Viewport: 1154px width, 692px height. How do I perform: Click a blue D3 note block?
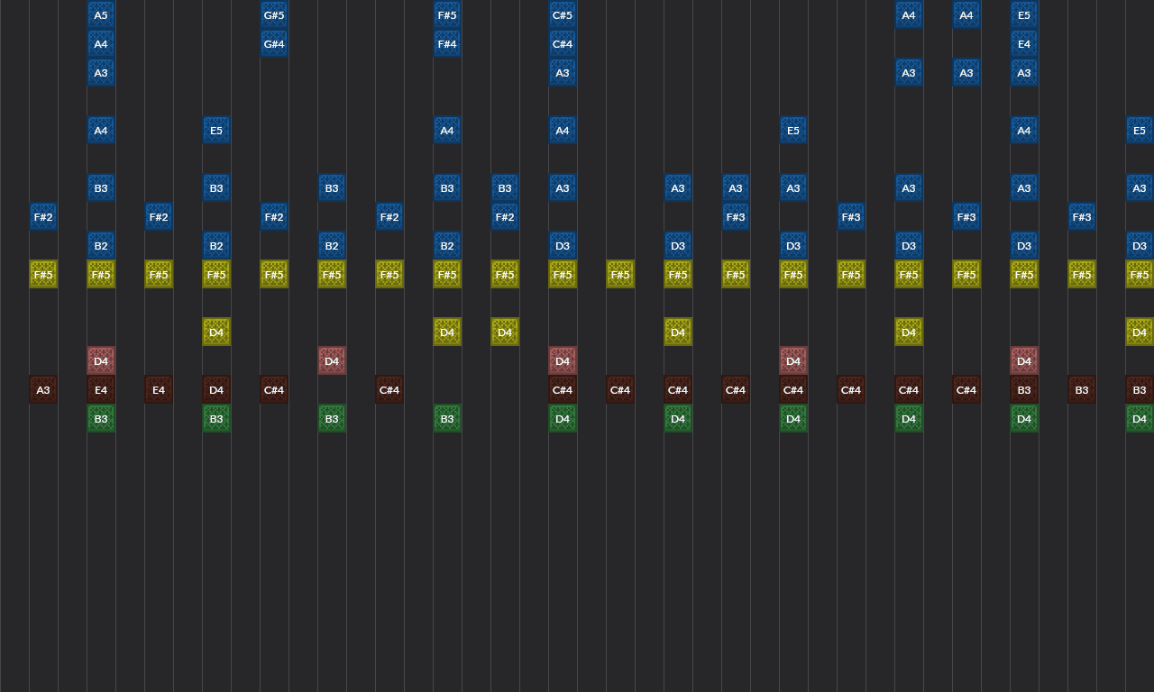coord(563,245)
